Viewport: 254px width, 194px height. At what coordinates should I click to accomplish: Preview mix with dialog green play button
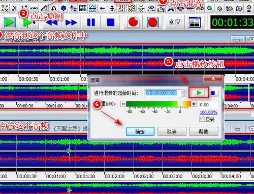pos(199,93)
